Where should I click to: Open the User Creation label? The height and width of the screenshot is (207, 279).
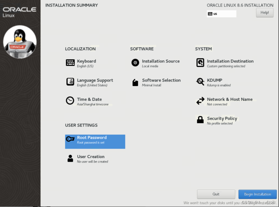(91, 156)
